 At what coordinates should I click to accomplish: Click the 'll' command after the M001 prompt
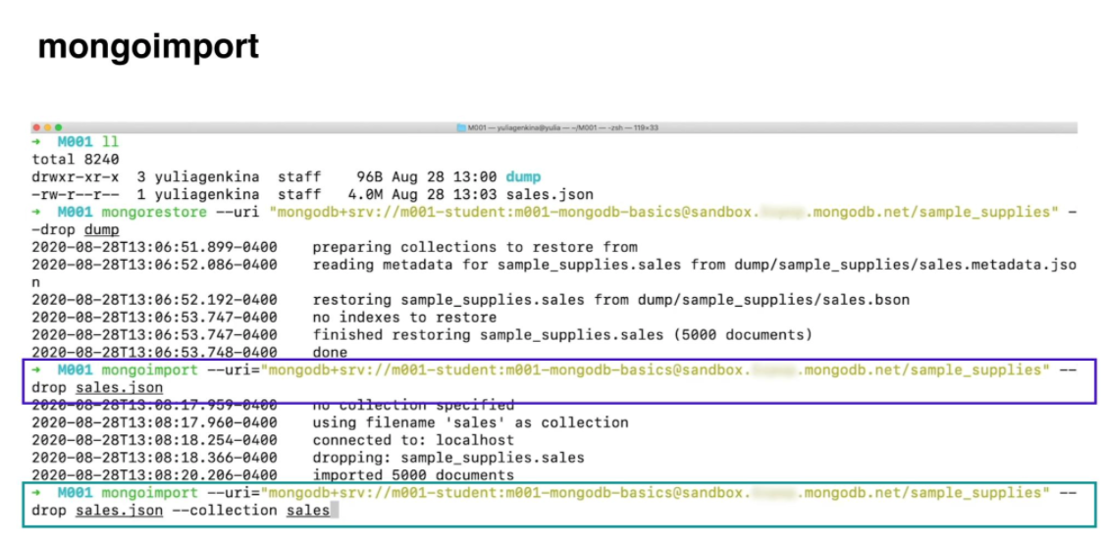pos(111,141)
